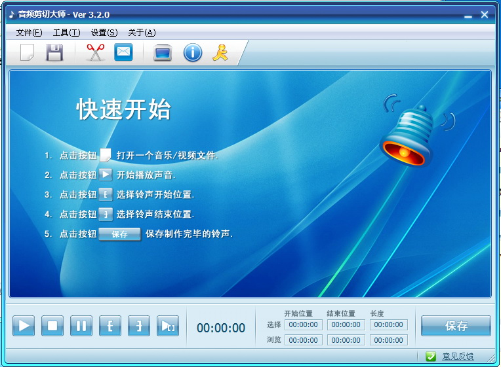
Task: Stop playback with the square Stop button
Action: [x=52, y=326]
